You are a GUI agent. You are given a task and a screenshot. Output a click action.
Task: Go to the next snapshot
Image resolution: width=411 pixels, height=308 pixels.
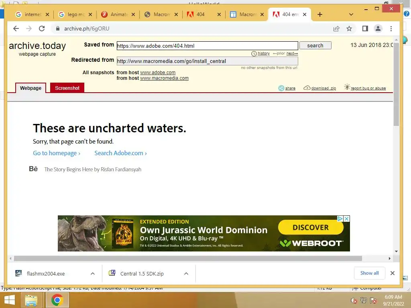point(292,53)
